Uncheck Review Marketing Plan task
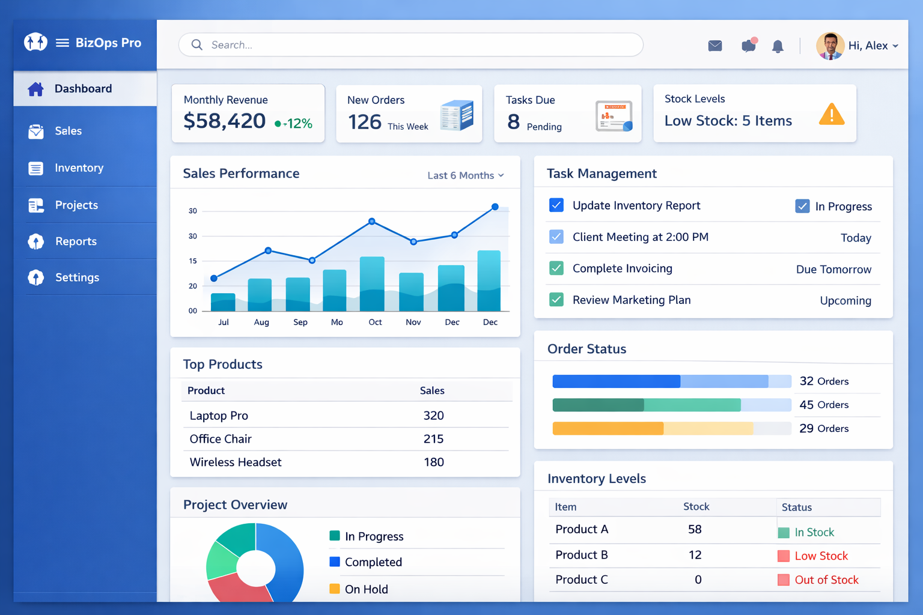This screenshot has width=923, height=615. point(556,299)
